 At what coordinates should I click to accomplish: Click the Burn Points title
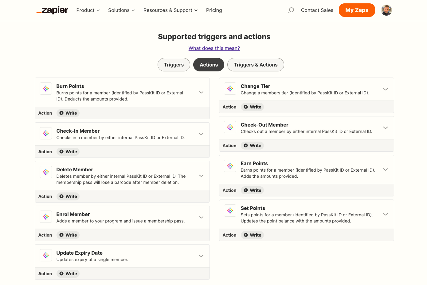click(x=70, y=86)
